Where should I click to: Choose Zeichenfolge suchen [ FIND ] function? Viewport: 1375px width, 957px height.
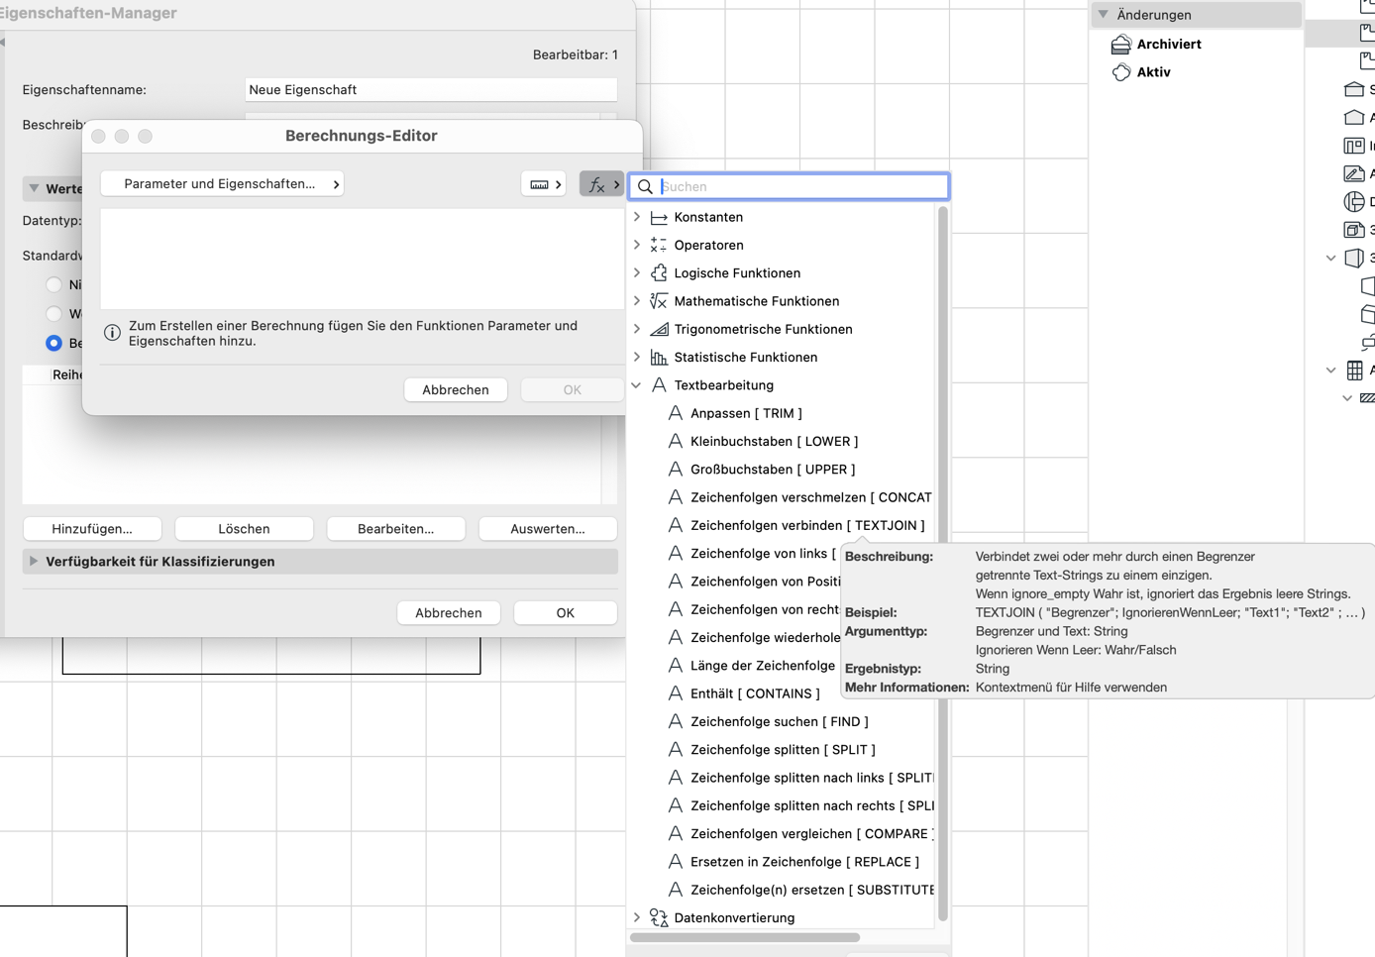tap(779, 721)
